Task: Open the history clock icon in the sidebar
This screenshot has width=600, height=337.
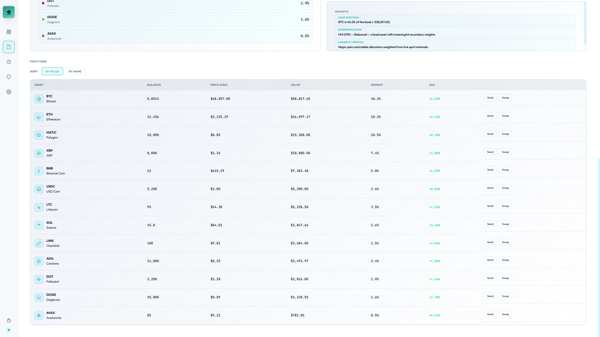Action: [x=9, y=61]
